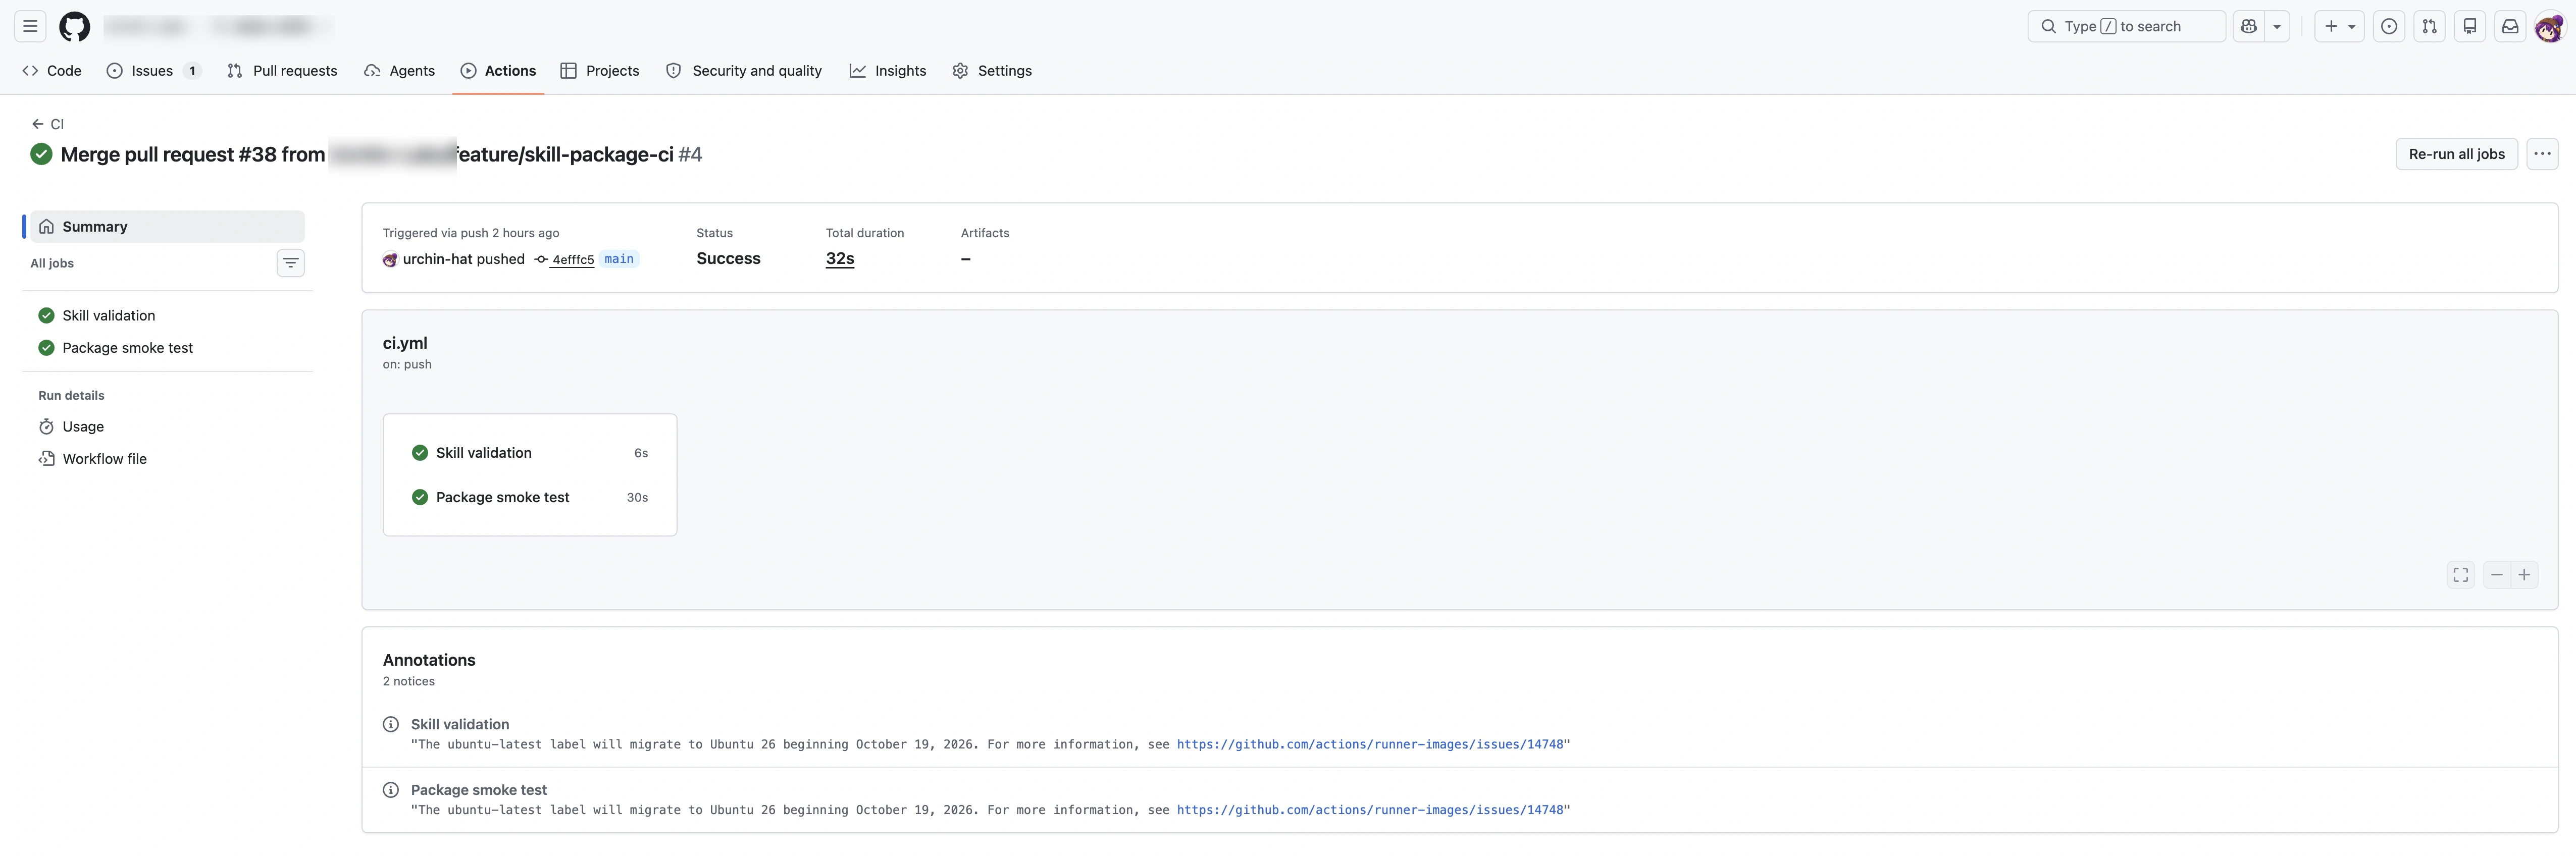
Task: Click Skill validation annotation title
Action: point(460,724)
